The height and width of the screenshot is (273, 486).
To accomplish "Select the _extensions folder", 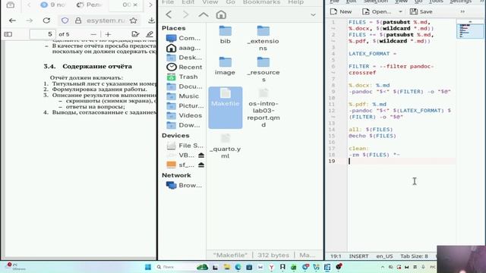I will tap(264, 38).
